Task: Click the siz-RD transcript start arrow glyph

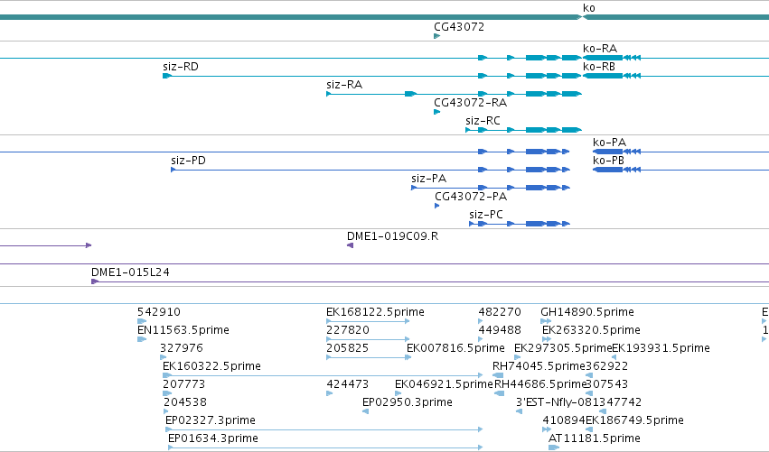Action: (x=167, y=76)
